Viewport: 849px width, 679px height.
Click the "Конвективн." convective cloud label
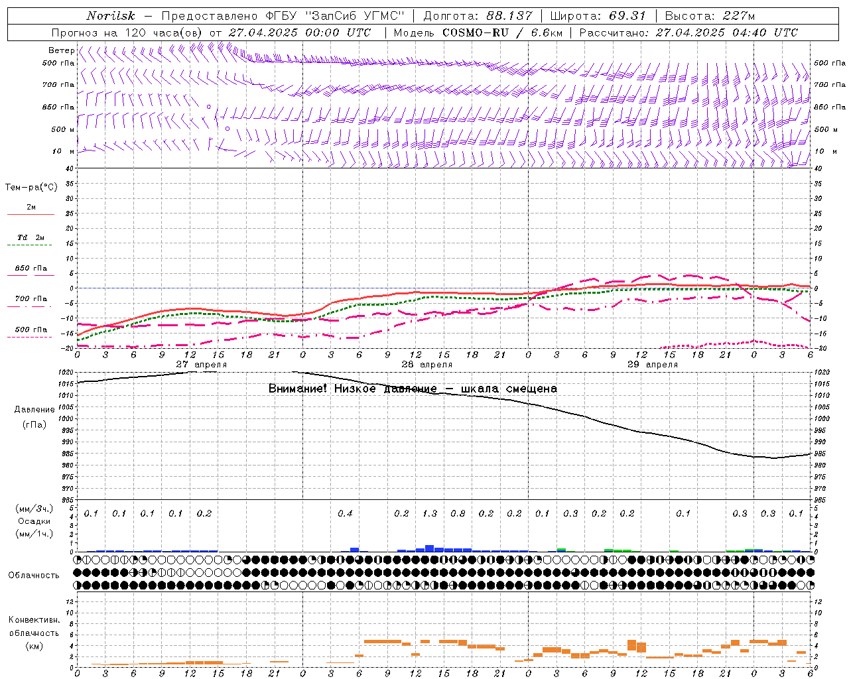pos(34,620)
